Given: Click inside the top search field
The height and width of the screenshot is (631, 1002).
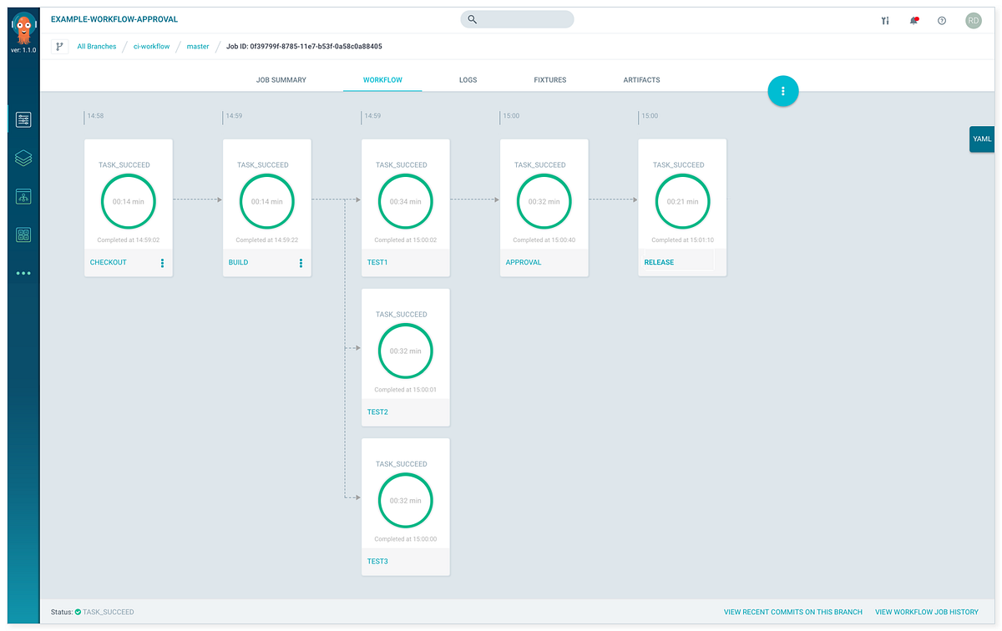Looking at the screenshot, I should 517,18.
